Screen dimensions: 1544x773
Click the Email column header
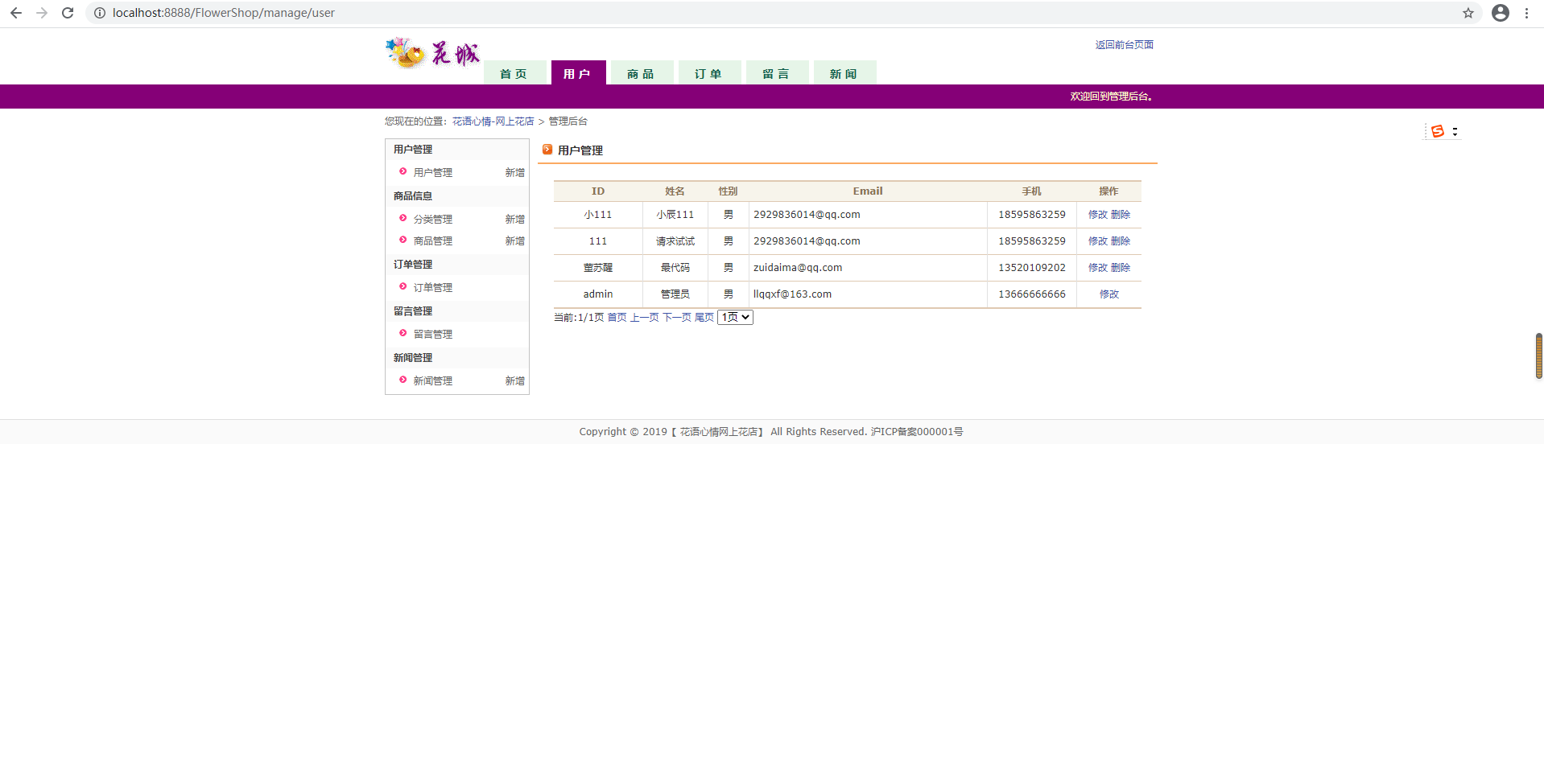[868, 191]
